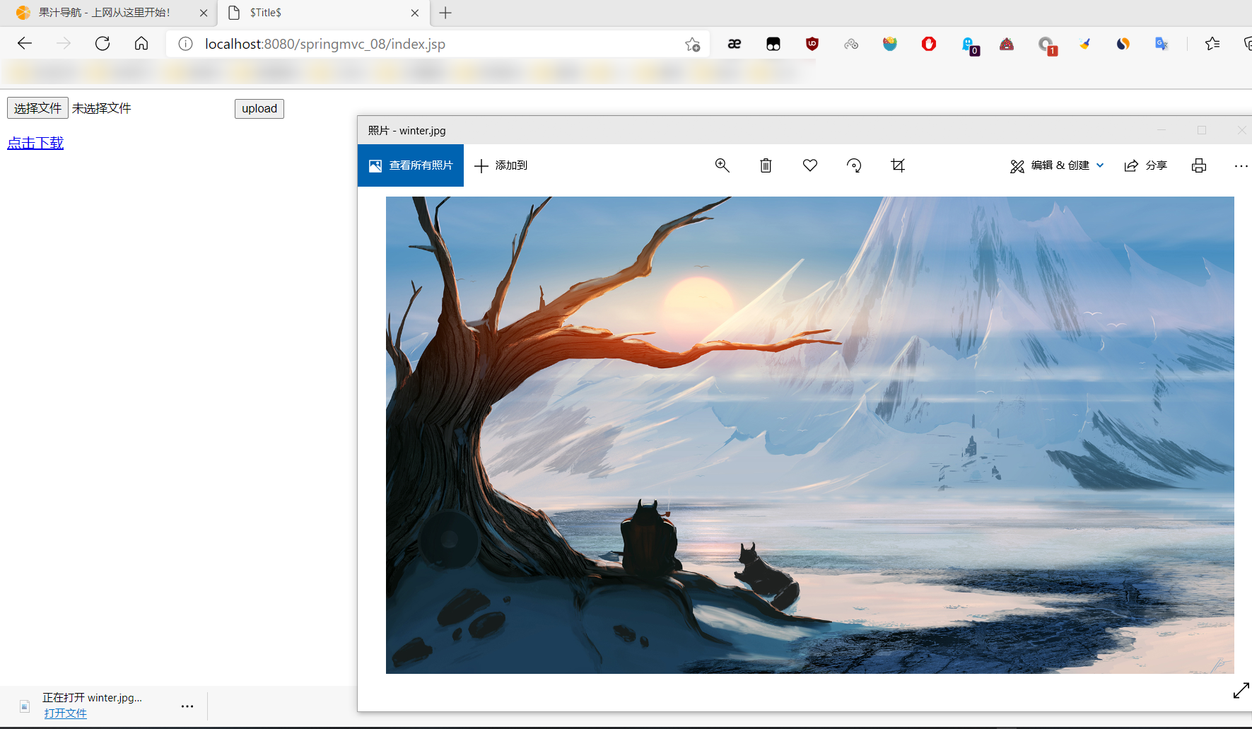Click the address bar URL field
The height and width of the screenshot is (729, 1252).
(424, 44)
